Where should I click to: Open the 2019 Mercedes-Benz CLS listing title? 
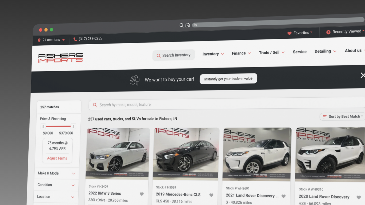click(x=178, y=195)
